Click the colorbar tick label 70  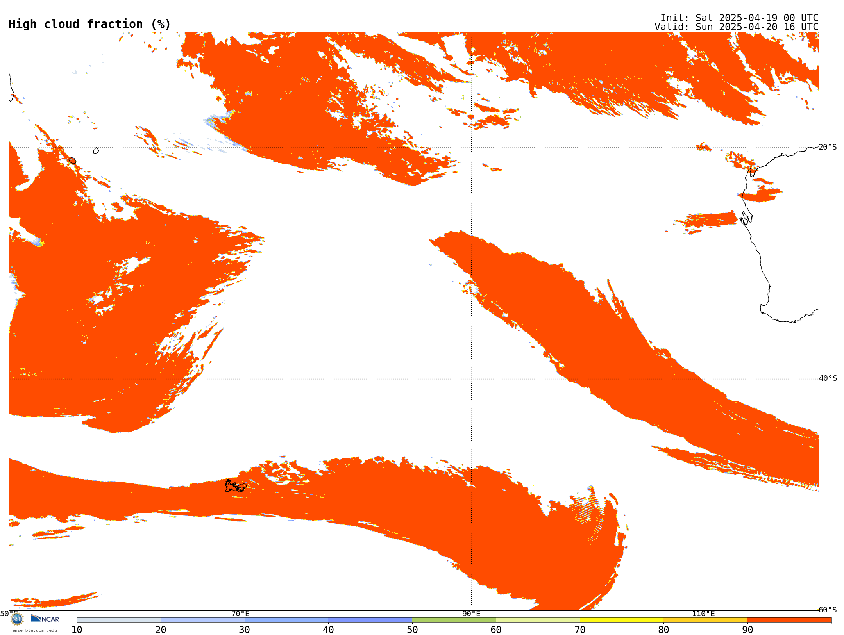(x=580, y=630)
